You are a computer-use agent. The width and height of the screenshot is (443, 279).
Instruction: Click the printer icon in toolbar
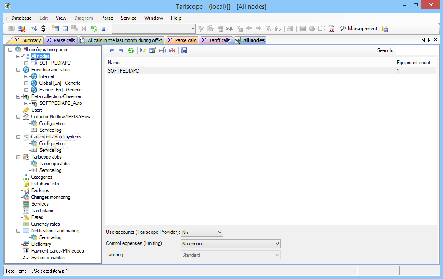click(x=290, y=29)
